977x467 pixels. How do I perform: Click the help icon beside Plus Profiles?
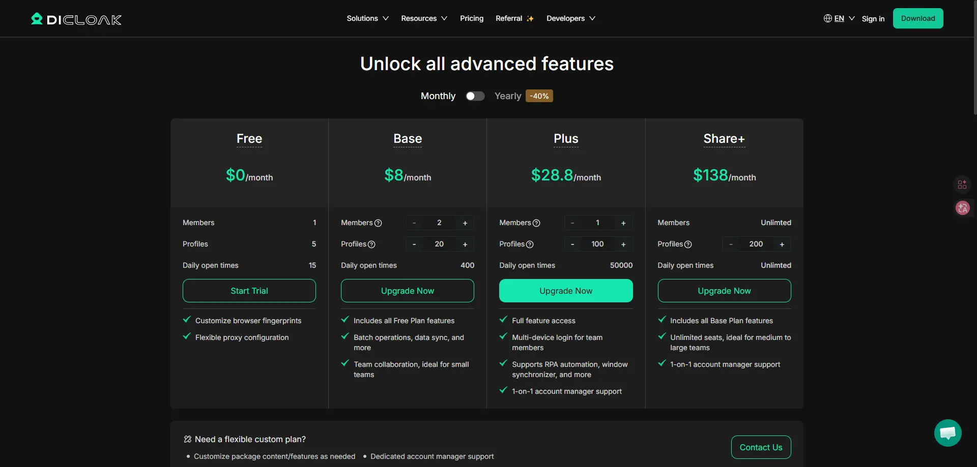[x=530, y=244]
